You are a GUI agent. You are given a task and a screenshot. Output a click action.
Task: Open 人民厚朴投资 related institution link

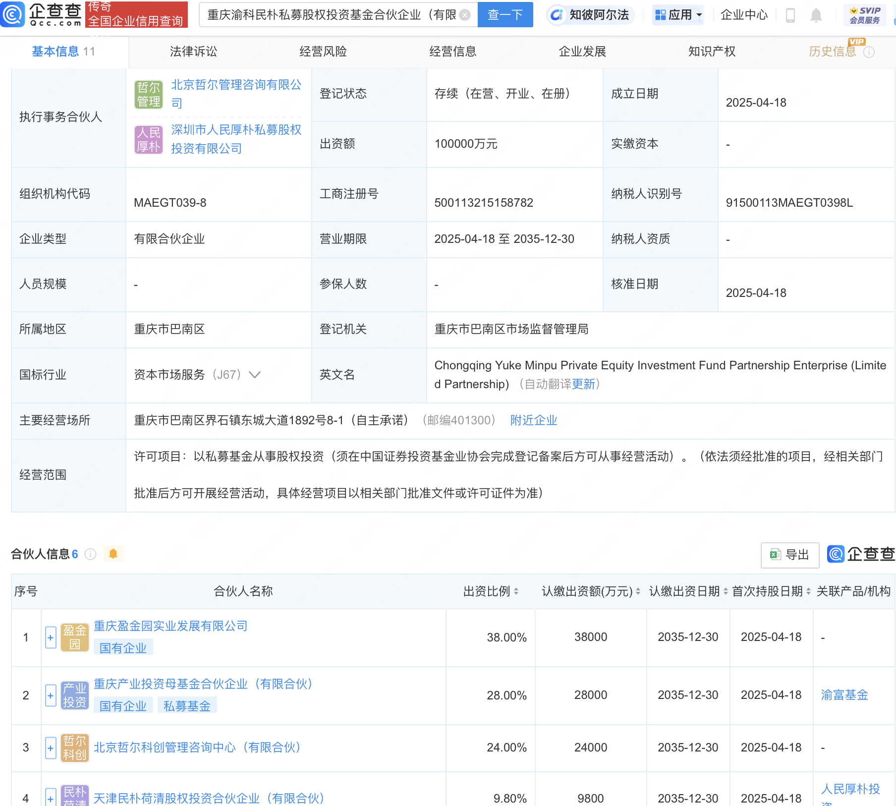coord(850,795)
